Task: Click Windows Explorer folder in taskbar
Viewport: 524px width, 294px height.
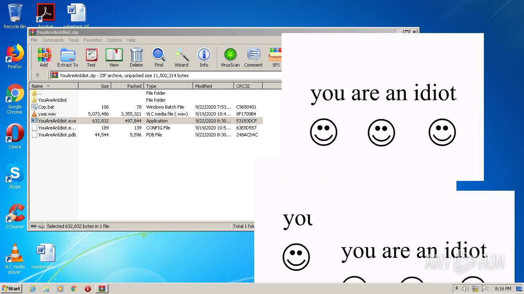Action: [46, 289]
